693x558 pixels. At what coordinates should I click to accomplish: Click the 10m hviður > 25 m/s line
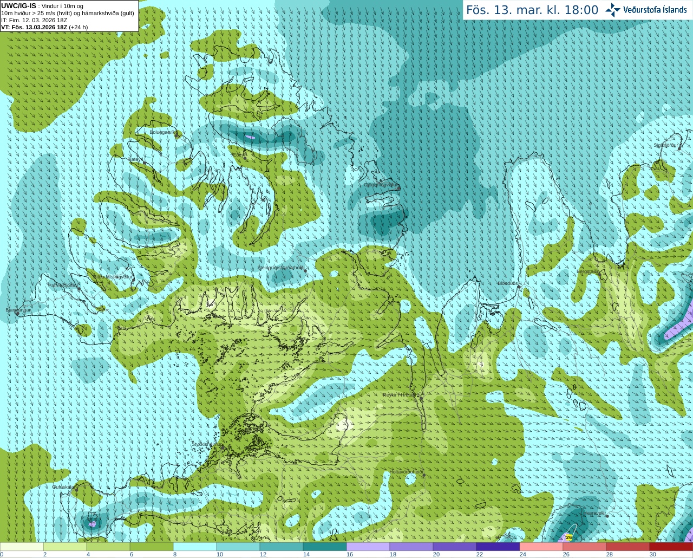(x=68, y=13)
